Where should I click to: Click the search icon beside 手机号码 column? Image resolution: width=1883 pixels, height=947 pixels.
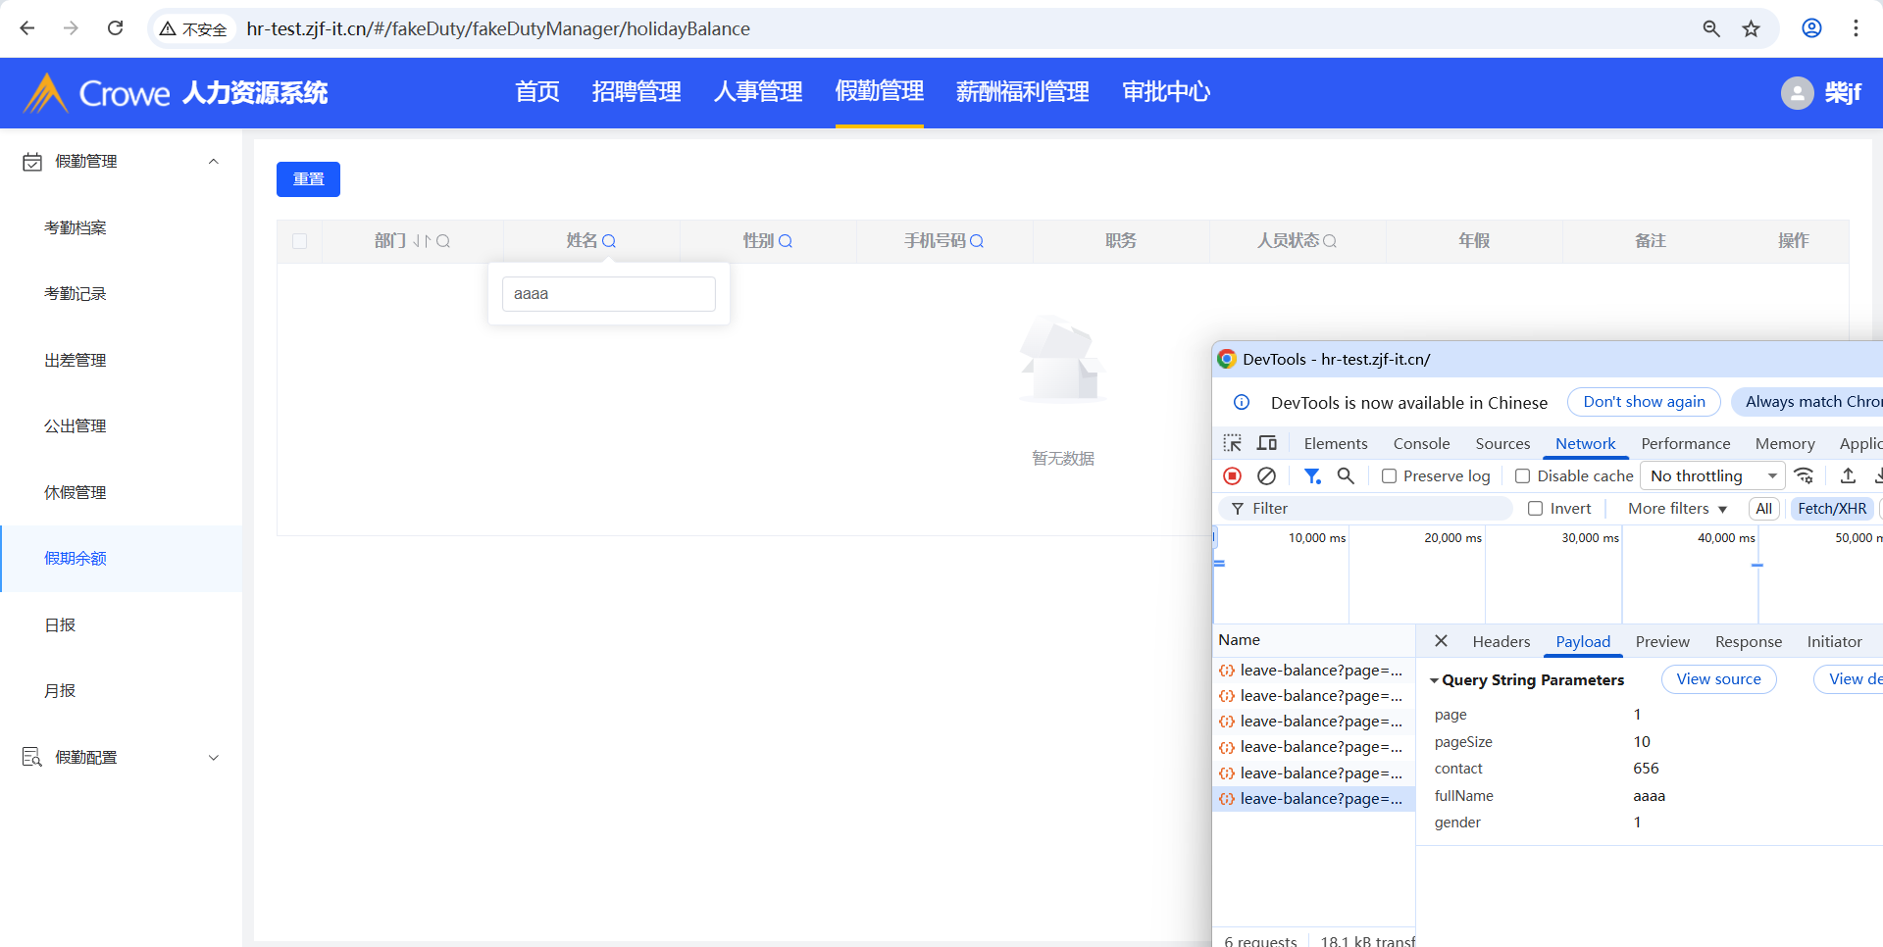click(x=977, y=241)
